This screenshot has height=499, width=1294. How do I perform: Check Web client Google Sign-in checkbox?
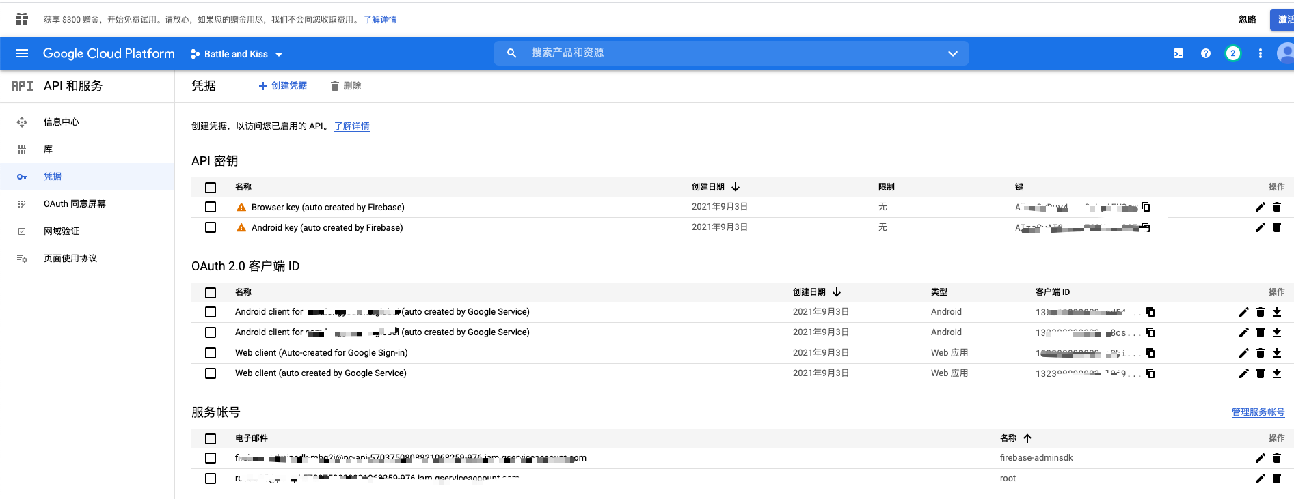(x=211, y=353)
